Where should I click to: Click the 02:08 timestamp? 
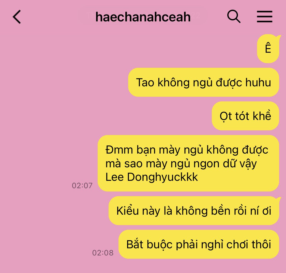103,253
